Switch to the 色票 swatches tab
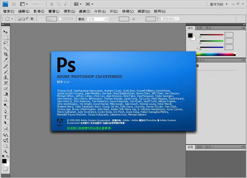This screenshot has width=247, height=178. pyautogui.click(x=199, y=28)
